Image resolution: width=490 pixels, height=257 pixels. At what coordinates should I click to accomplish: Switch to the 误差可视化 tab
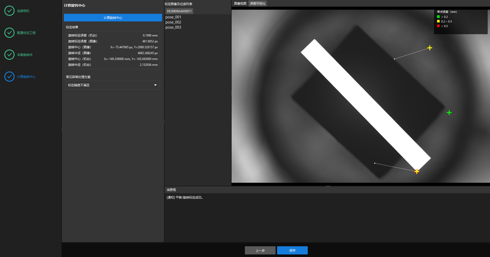(x=258, y=4)
